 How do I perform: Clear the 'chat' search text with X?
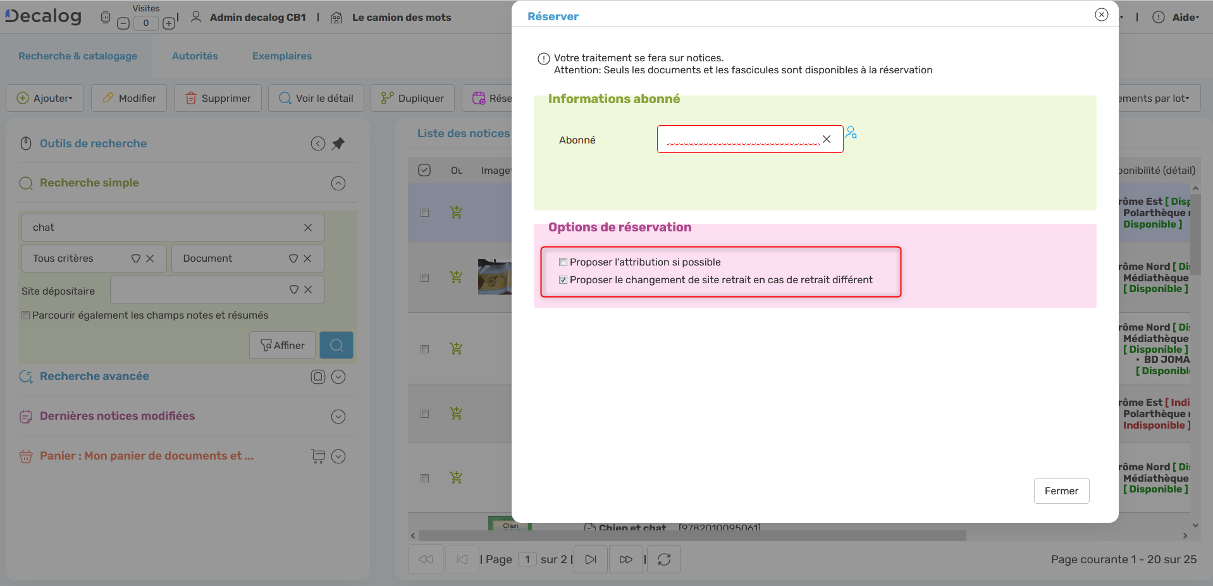click(308, 228)
